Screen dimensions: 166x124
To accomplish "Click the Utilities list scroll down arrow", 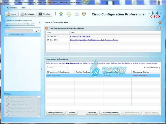I will (39, 116).
